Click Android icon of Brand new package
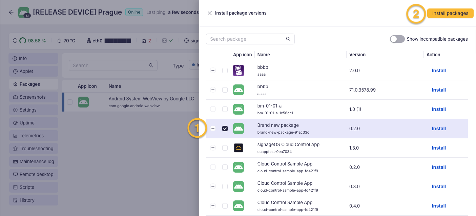 (239, 129)
